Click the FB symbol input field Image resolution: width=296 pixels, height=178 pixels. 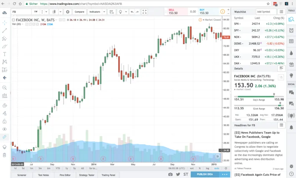(x=21, y=12)
